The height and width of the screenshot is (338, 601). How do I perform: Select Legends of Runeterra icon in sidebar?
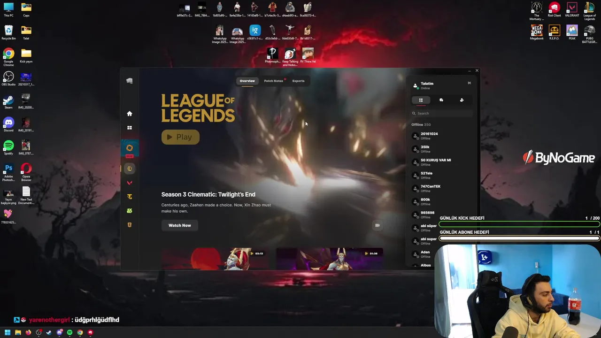(x=130, y=225)
